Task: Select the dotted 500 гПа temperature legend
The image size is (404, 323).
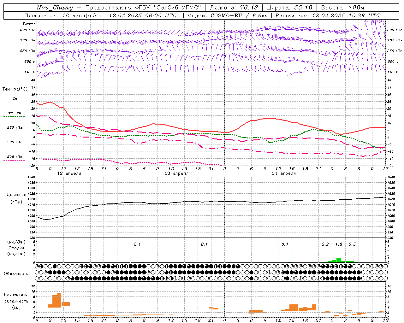Action: point(15,158)
